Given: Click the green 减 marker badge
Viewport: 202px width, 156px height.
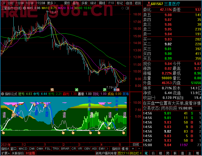Looking at the screenshot, I should [77, 90].
